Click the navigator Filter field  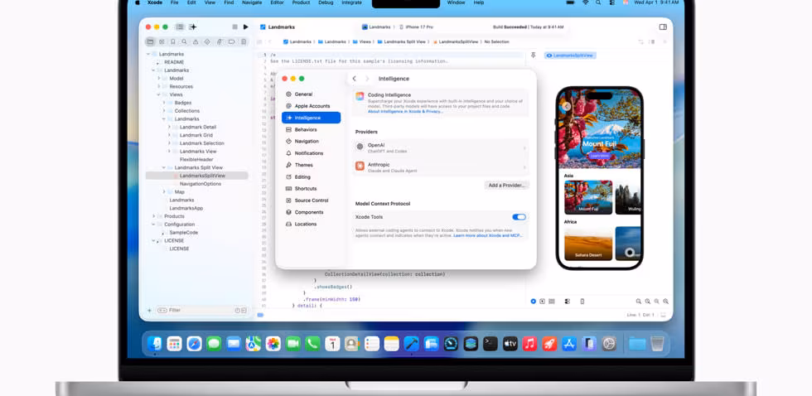point(199,310)
